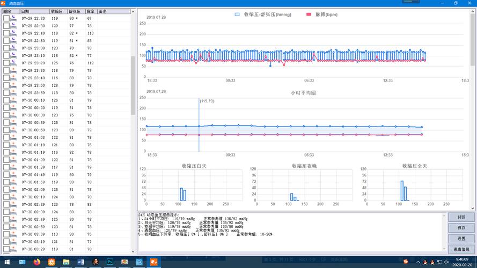
Task: Click pulse value 112 in the 23:20 row
Action: point(90,63)
